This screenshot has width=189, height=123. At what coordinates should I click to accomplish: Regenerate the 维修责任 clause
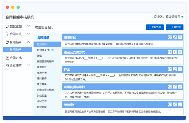pos(169,104)
